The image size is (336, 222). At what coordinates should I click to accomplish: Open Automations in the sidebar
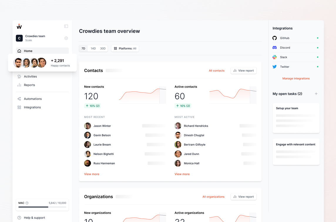tap(42, 99)
